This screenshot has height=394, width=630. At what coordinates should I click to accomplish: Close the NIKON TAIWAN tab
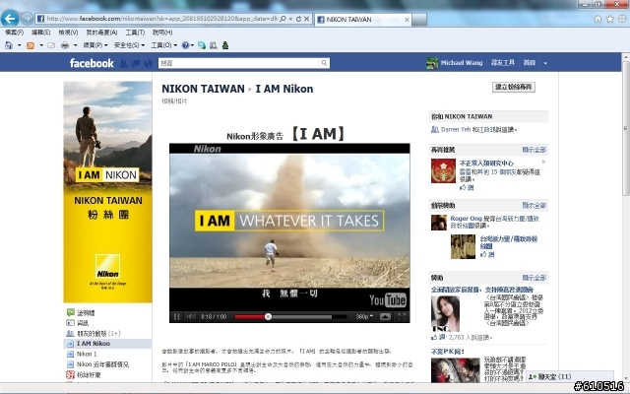407,20
